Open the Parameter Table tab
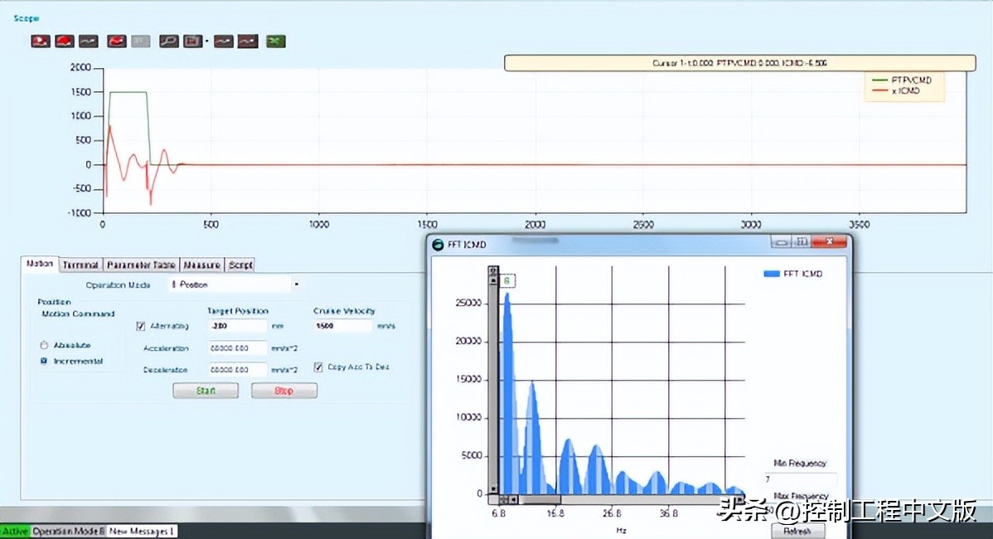993x539 pixels. pyautogui.click(x=141, y=265)
